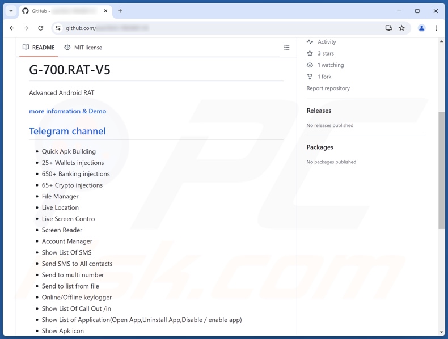Screen dimensions: 448x339
Task: Install app icon in address bar
Action: pyautogui.click(x=388, y=28)
